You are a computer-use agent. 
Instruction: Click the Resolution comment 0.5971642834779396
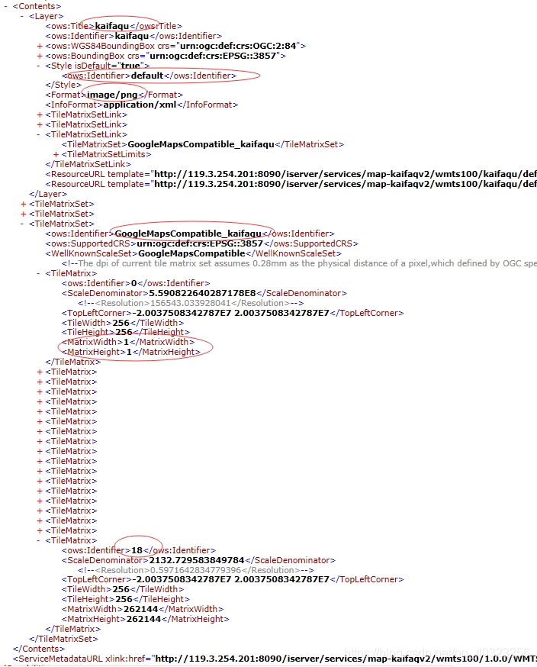pos(195,570)
